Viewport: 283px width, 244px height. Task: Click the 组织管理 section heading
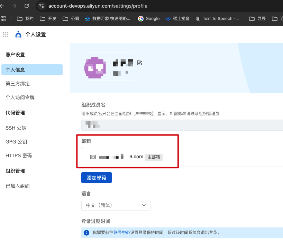(x=15, y=171)
